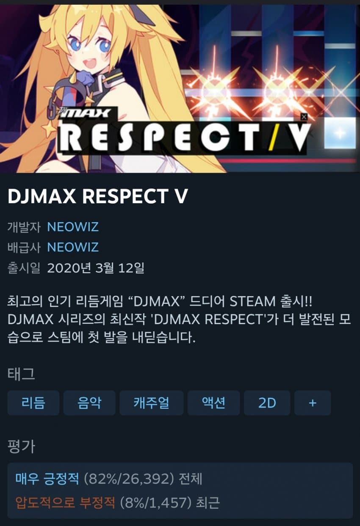Expand more tags with the + button
The height and width of the screenshot is (526, 360).
coord(313,403)
